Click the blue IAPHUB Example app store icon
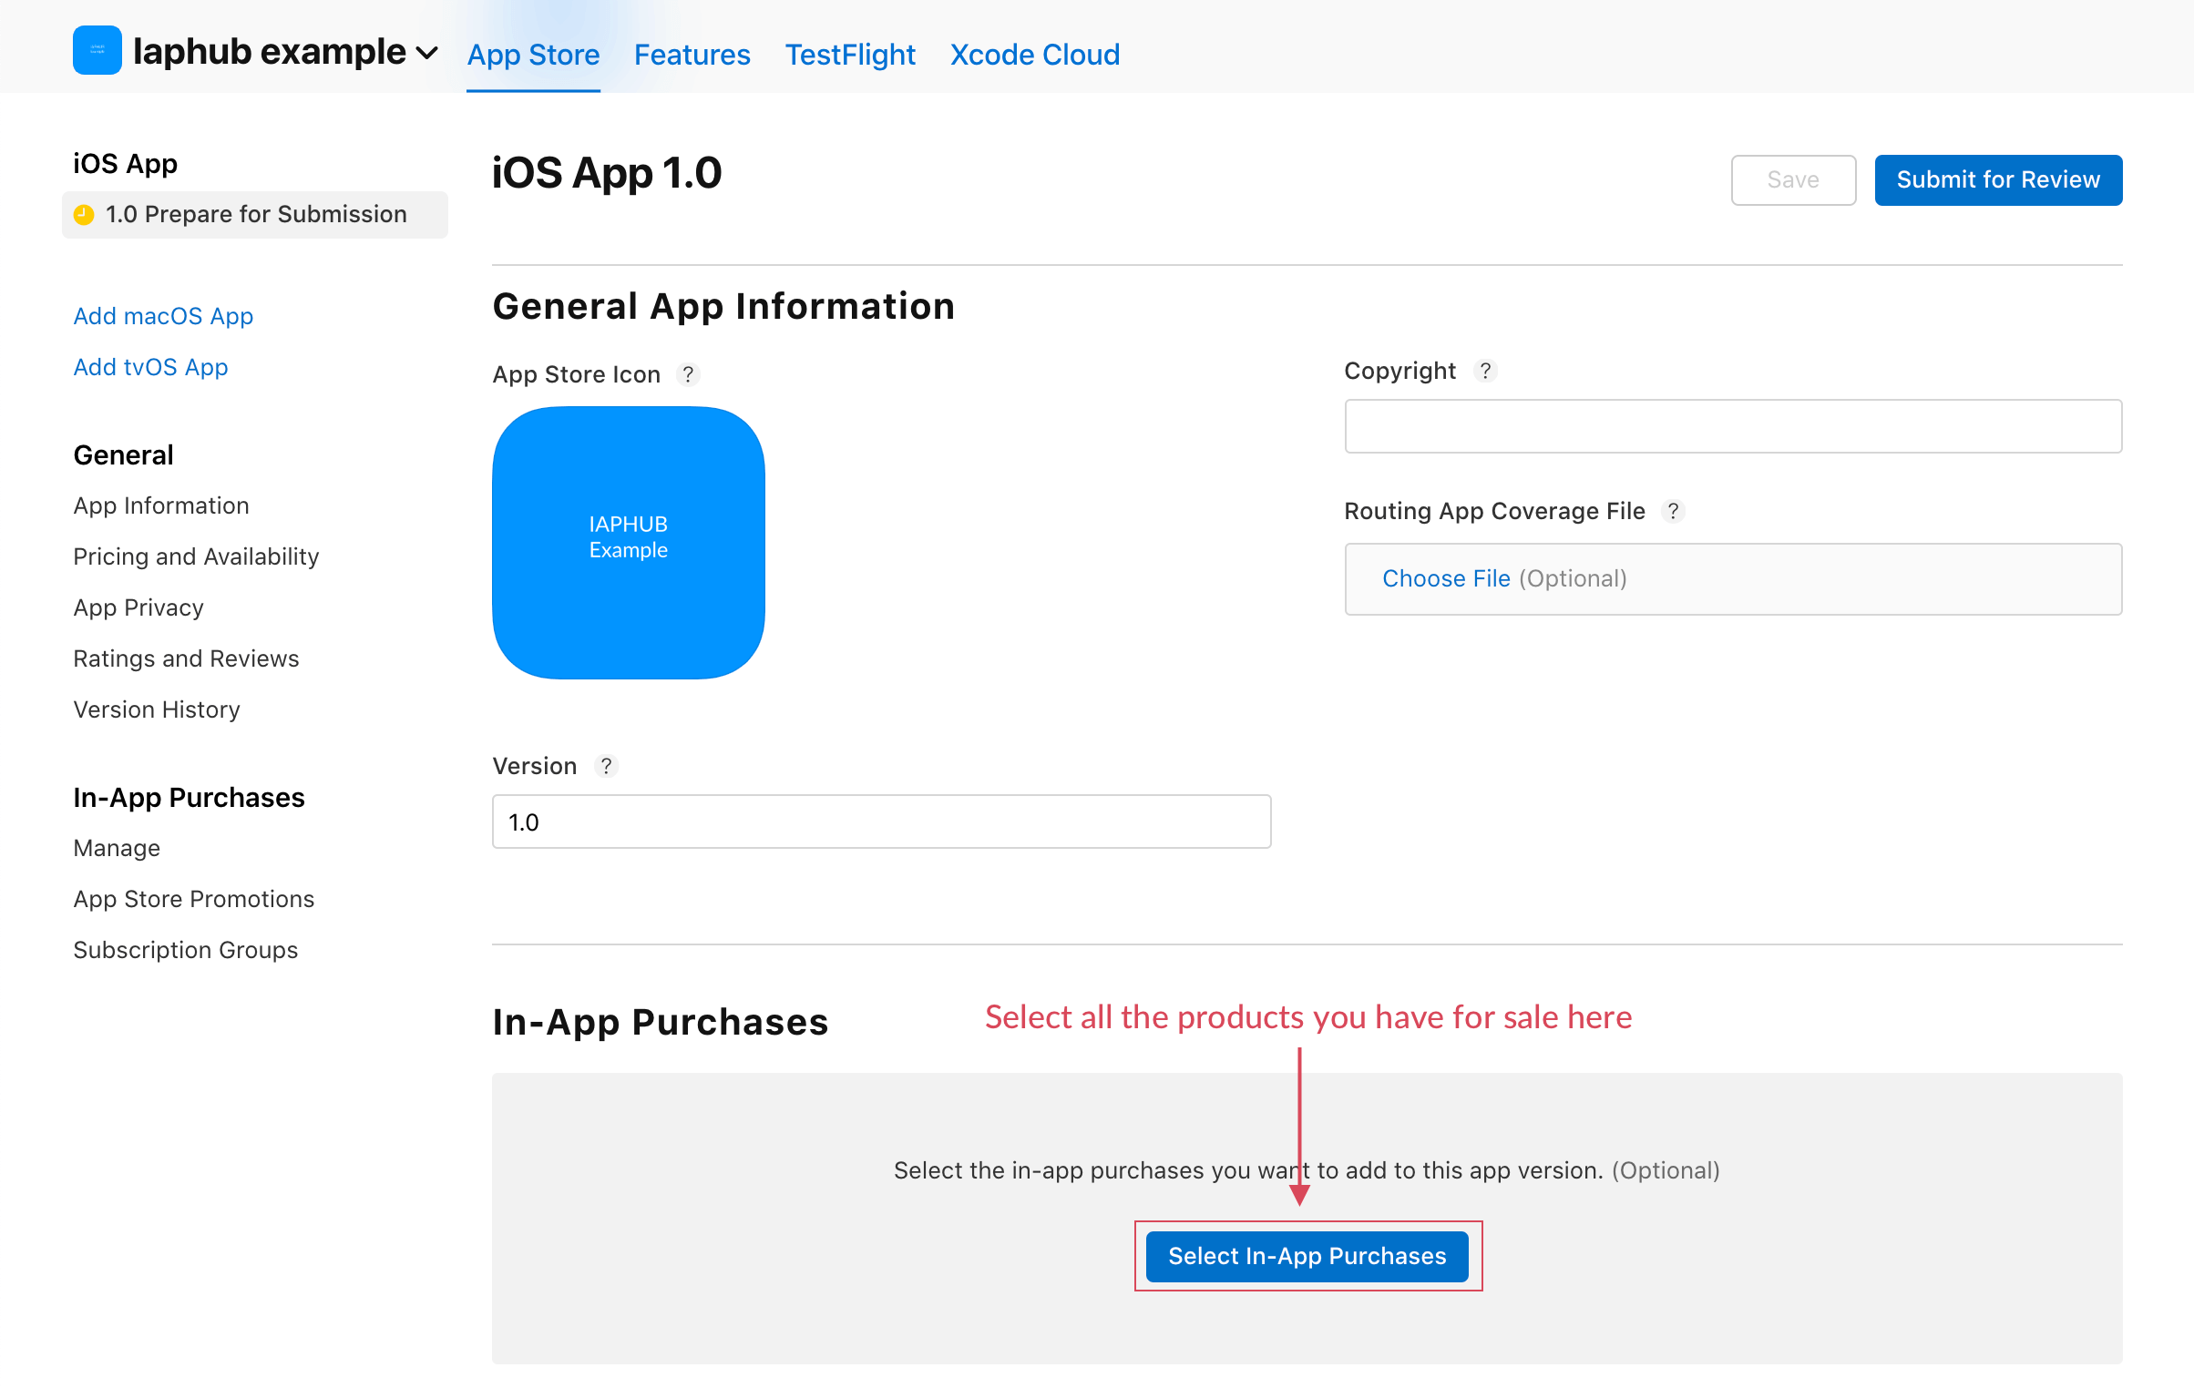The width and height of the screenshot is (2194, 1388). (628, 542)
